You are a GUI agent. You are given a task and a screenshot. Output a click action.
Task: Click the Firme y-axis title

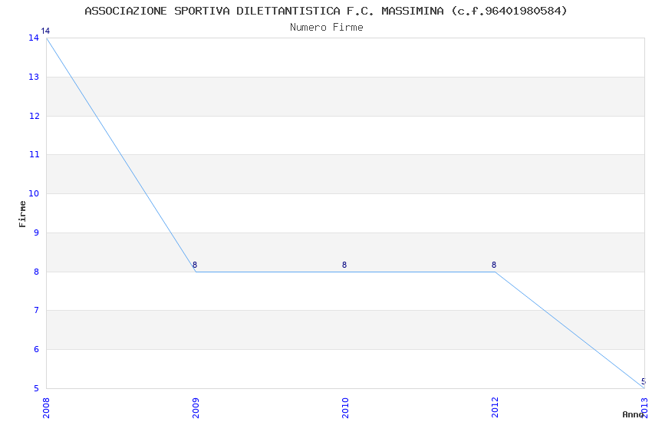(23, 213)
